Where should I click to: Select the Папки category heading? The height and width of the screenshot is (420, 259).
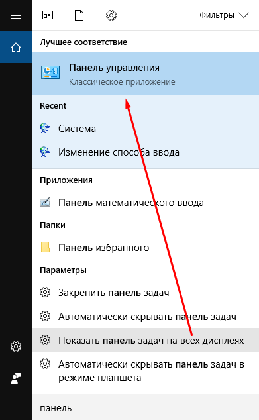pos(52,225)
